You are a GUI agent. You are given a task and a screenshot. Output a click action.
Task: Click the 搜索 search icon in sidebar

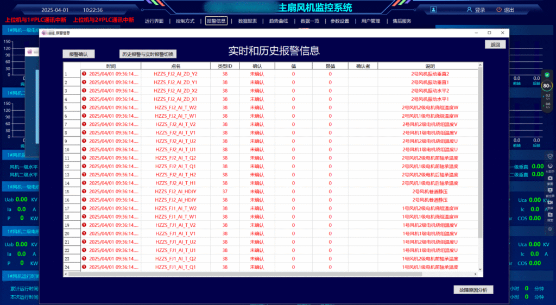point(550,215)
